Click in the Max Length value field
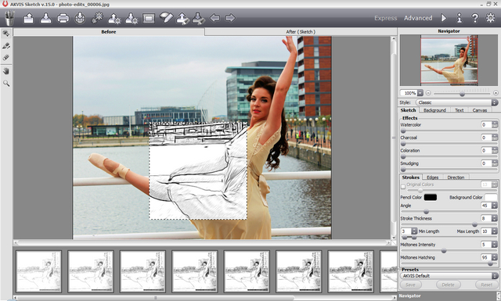 (x=485, y=231)
